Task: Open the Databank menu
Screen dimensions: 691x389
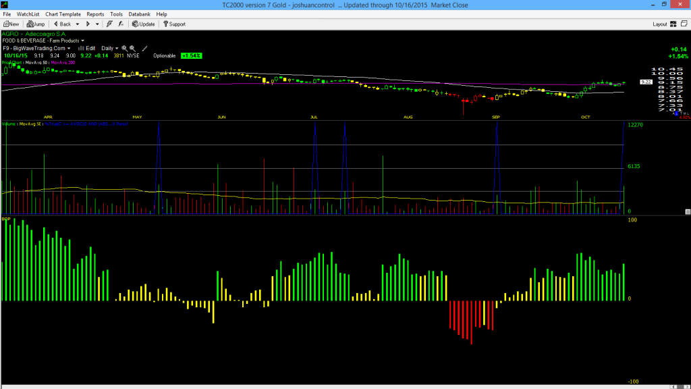Action: tap(139, 14)
